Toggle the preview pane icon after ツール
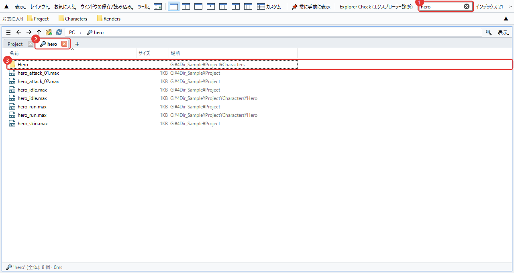This screenshot has height=273, width=514. (x=158, y=7)
